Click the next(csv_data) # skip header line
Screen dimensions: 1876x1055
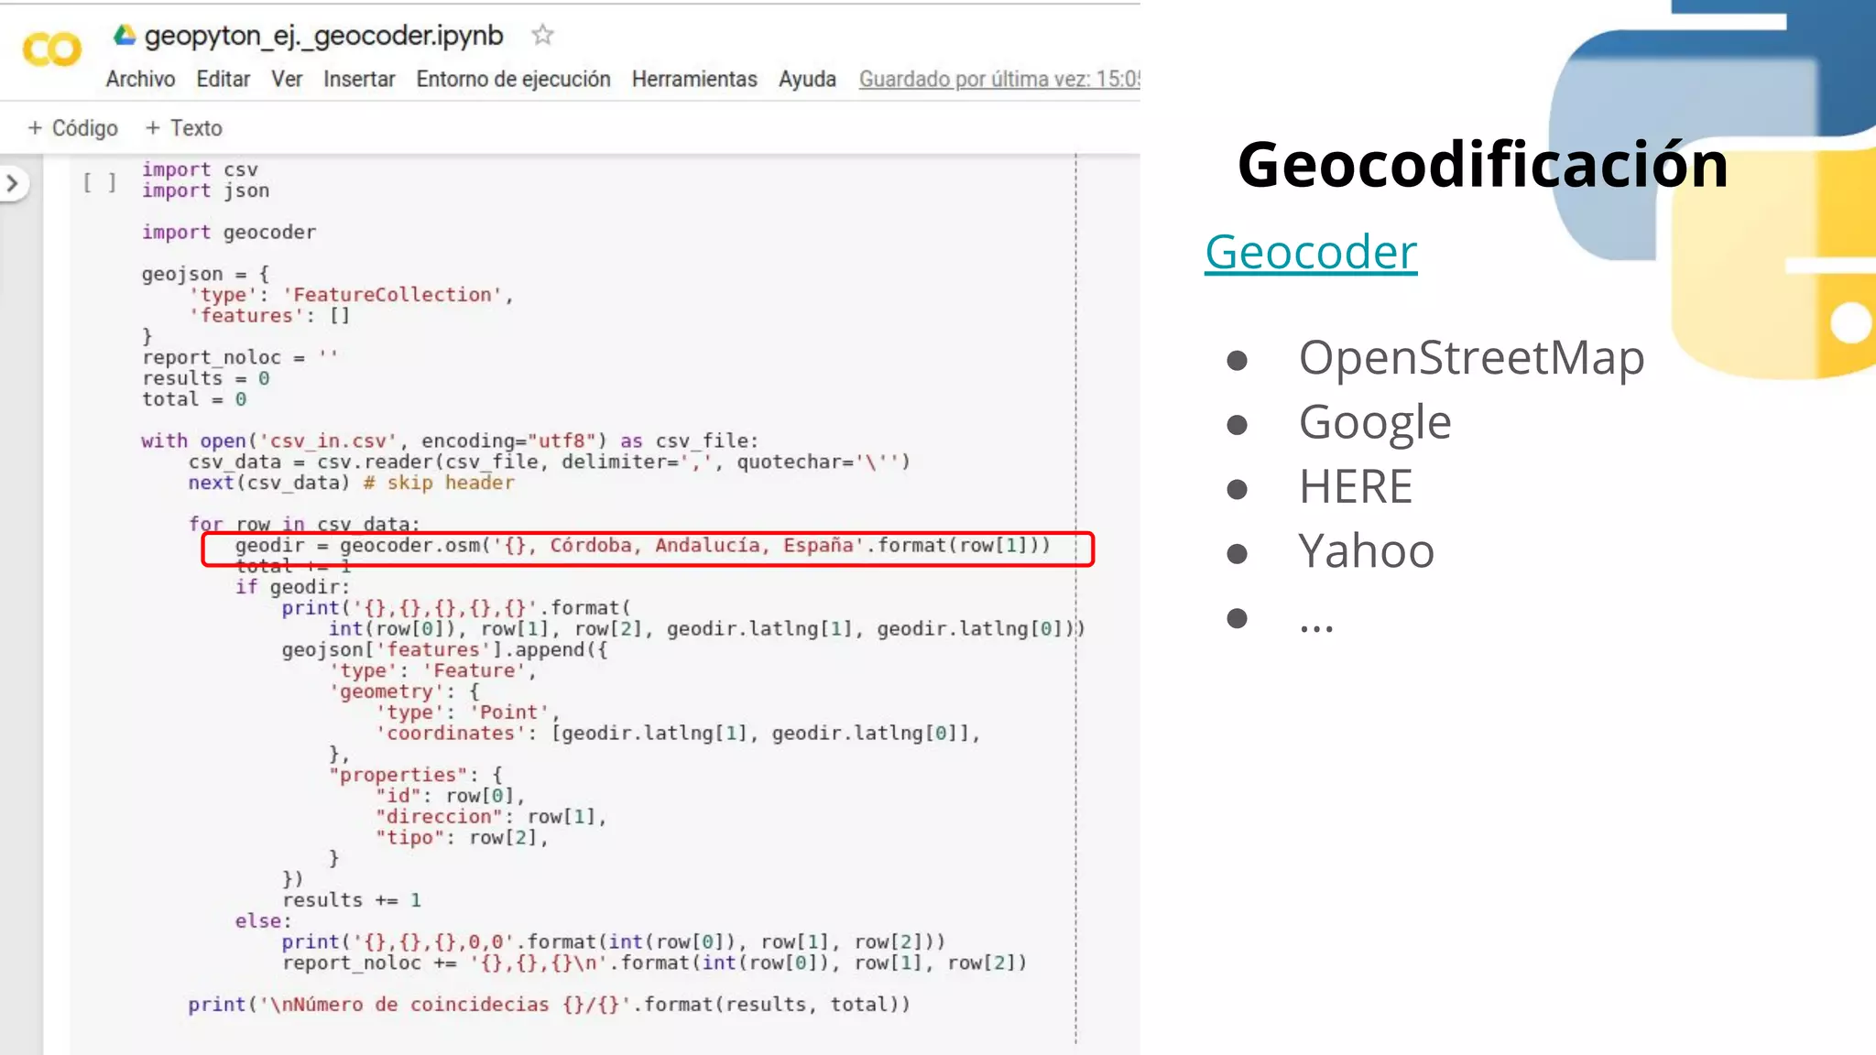(x=352, y=483)
